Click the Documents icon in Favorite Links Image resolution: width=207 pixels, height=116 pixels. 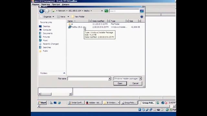(40, 34)
